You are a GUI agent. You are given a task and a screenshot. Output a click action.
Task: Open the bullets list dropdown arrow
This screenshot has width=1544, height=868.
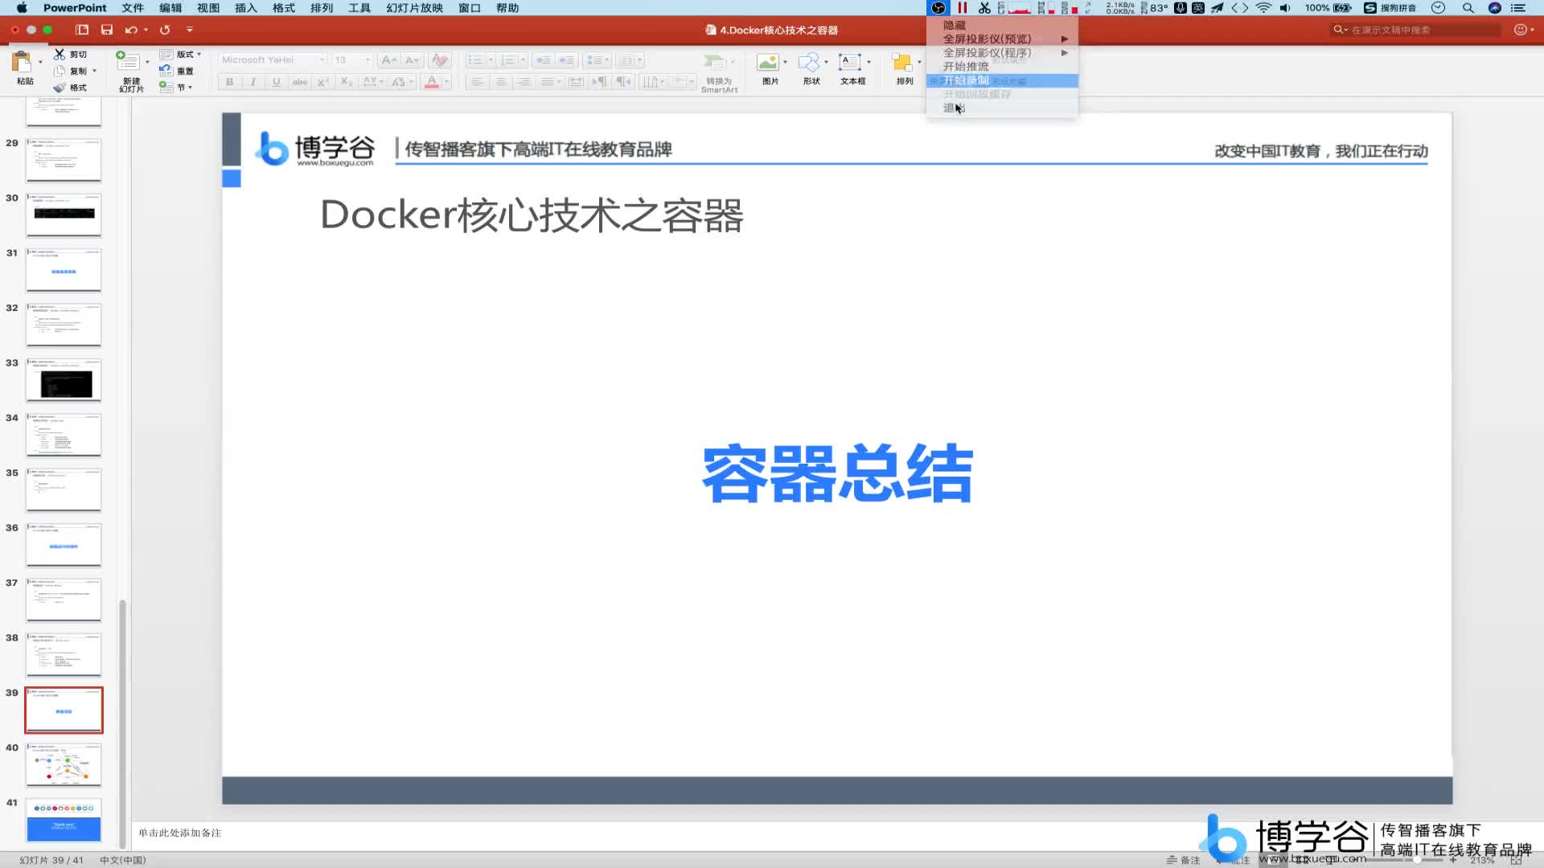click(491, 60)
